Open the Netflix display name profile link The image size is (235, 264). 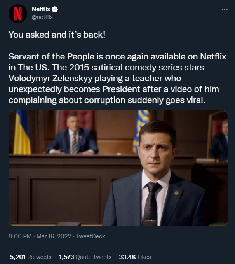[x=41, y=9]
